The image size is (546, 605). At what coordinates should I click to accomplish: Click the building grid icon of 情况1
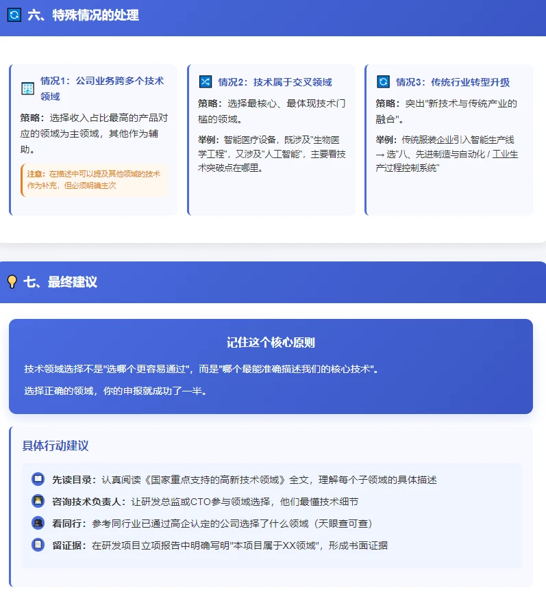[x=28, y=88]
